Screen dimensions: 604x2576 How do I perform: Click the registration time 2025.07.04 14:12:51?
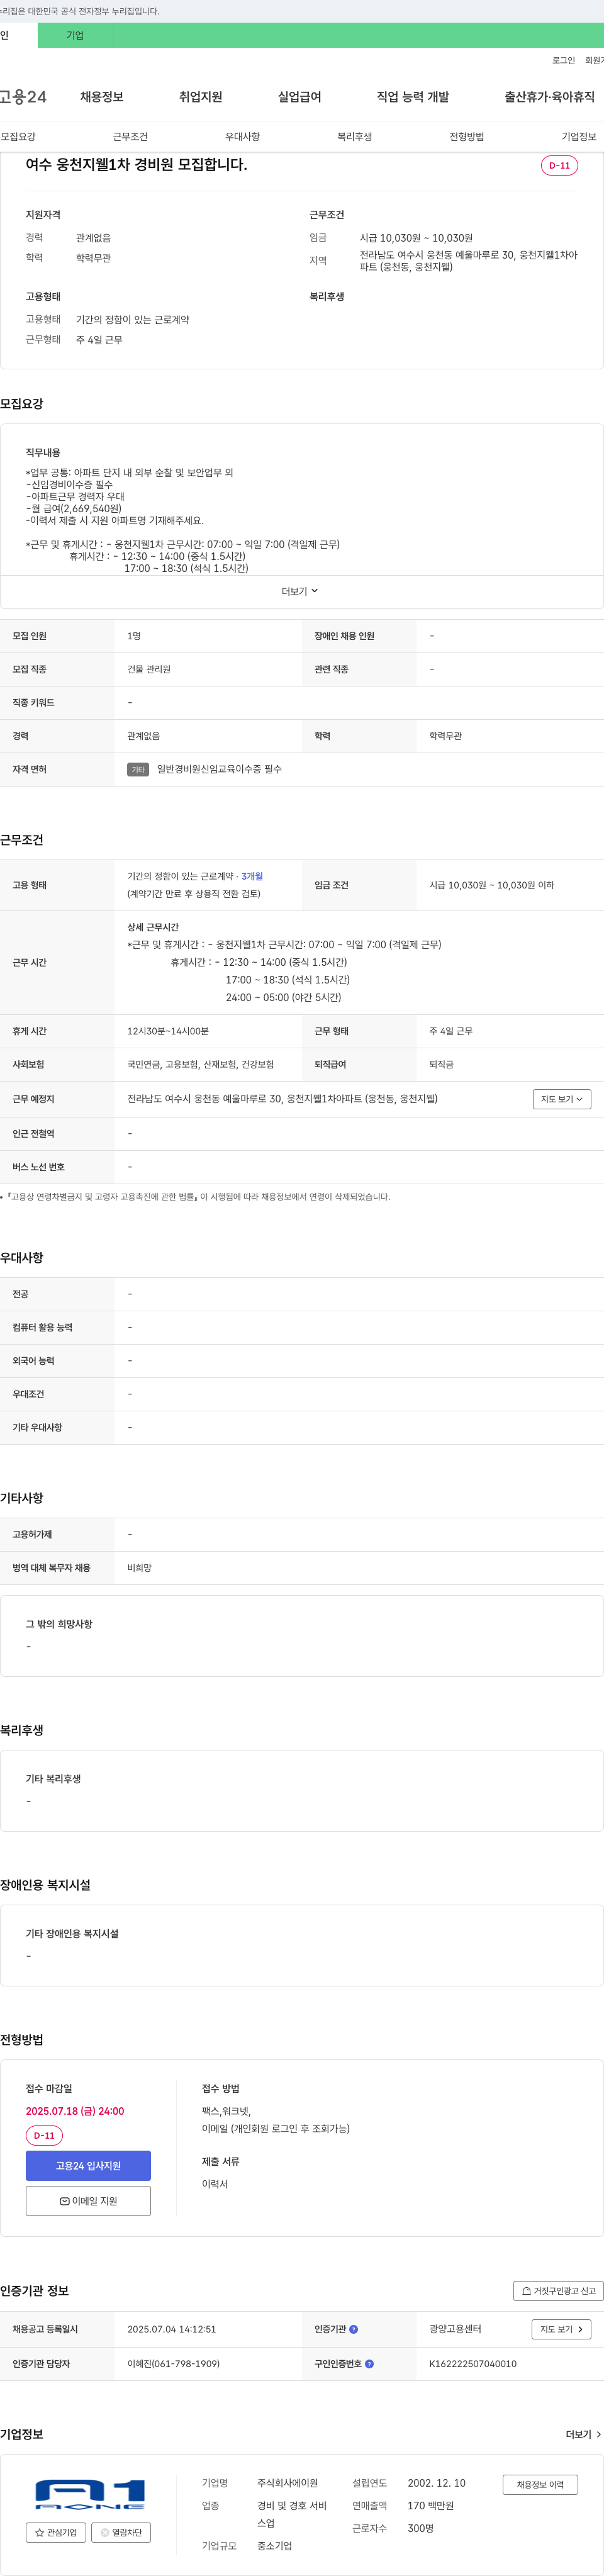[171, 2329]
